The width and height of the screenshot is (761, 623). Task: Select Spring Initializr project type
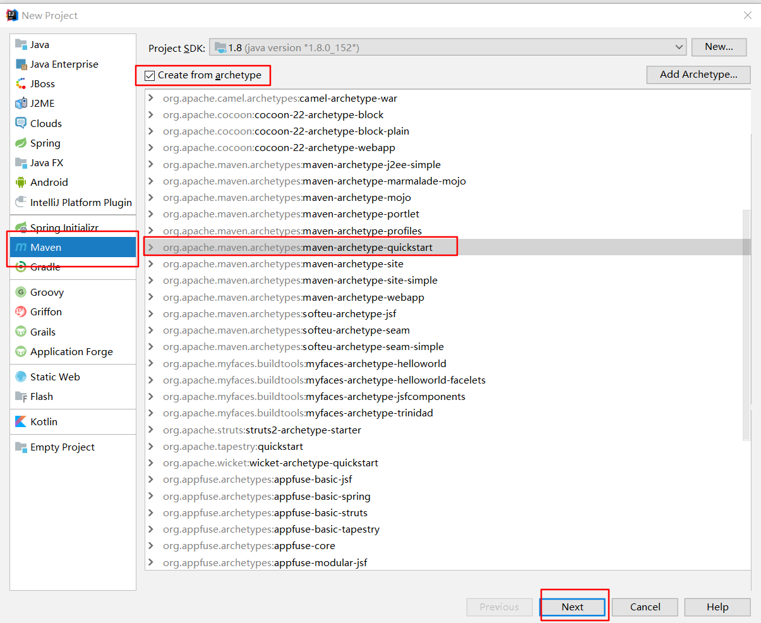[x=73, y=228]
